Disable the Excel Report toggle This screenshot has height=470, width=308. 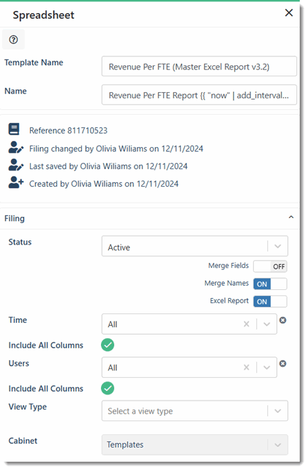pos(270,302)
